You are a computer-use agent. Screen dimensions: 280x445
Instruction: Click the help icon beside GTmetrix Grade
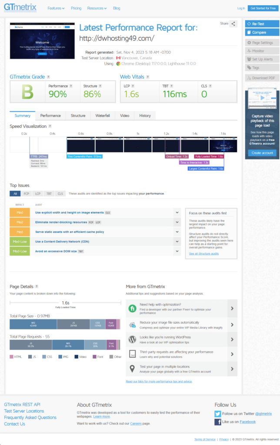click(x=49, y=77)
